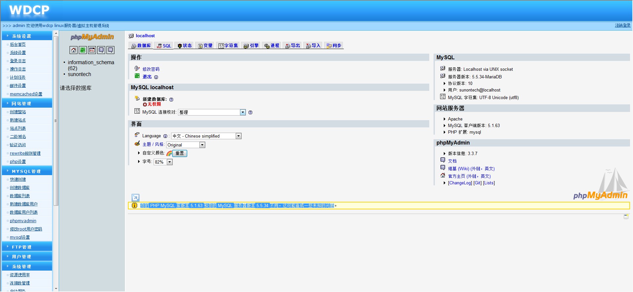Click help icon beside 新建数据库
633x292 pixels.
tap(171, 99)
